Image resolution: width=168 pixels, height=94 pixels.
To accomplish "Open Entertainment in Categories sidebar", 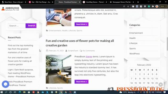I will point(136,33).
